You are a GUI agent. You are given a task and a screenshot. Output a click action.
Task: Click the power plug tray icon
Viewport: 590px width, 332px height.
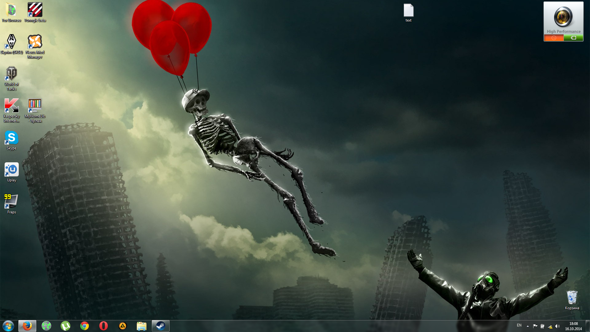tap(542, 326)
